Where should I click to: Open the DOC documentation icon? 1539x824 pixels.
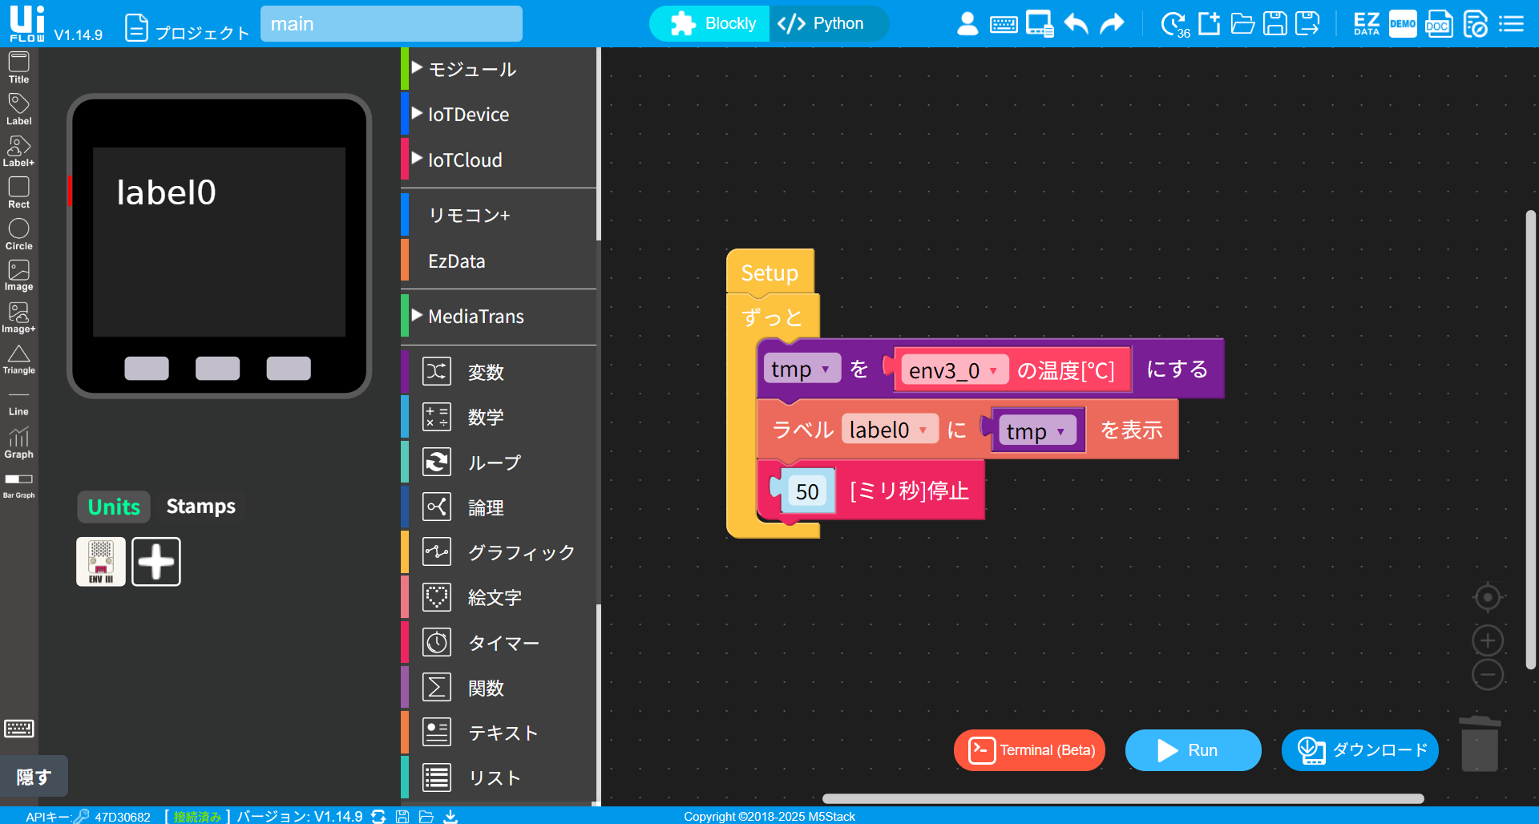click(x=1439, y=23)
